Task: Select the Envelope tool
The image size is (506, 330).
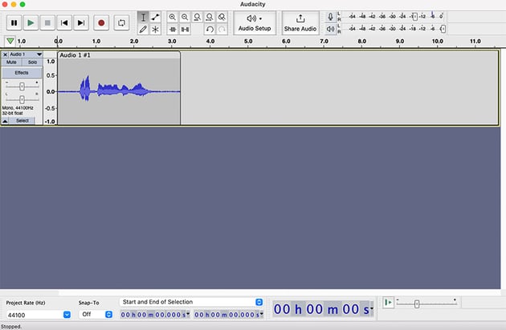Action: [155, 17]
